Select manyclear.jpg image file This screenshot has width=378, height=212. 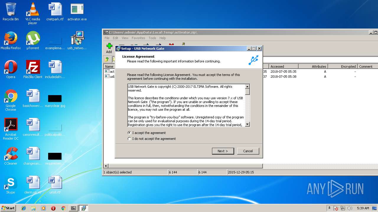click(55, 100)
